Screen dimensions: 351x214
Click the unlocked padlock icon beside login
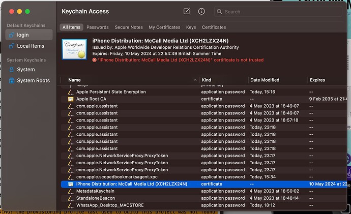[x=11, y=35]
